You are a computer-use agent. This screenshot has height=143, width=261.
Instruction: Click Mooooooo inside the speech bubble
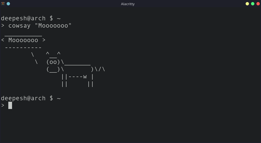click(x=23, y=40)
